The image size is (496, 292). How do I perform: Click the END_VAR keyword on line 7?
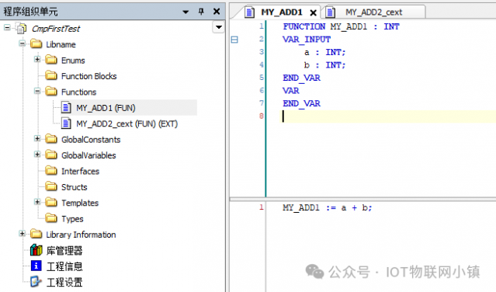click(301, 103)
